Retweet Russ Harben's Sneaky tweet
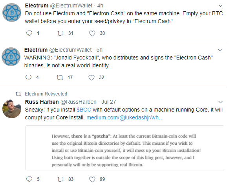This screenshot has height=191, width=247. pos(60,179)
